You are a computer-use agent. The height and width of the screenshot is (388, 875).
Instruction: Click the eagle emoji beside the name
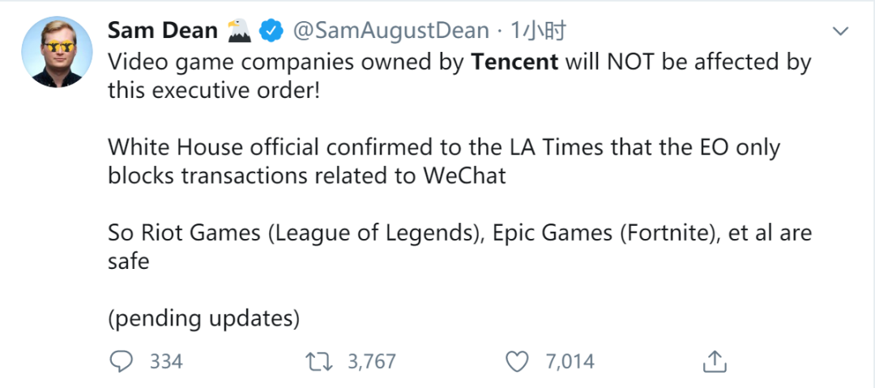point(239,32)
